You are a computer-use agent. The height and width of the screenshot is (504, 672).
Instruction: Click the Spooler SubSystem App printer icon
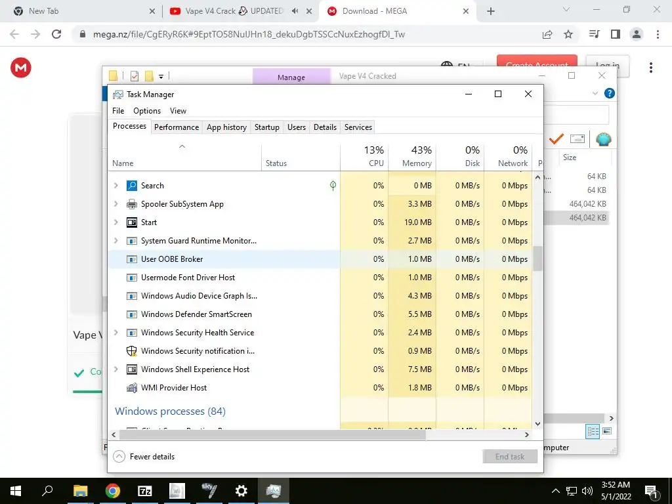(131, 204)
